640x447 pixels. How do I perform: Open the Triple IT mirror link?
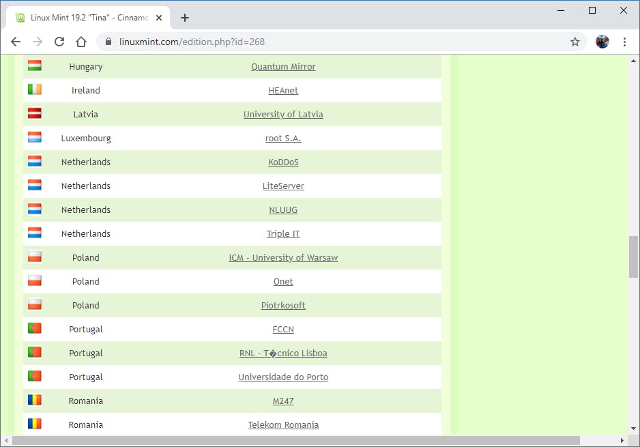point(283,234)
